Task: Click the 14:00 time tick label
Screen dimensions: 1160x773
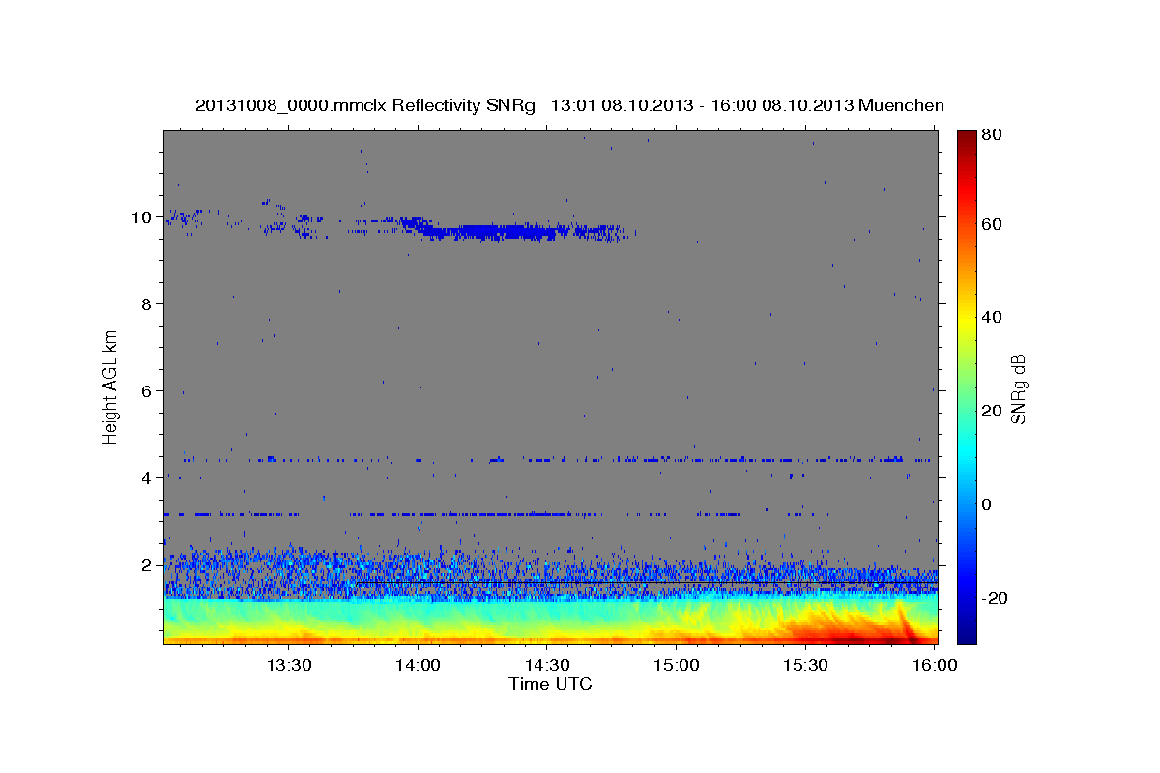Action: click(418, 665)
